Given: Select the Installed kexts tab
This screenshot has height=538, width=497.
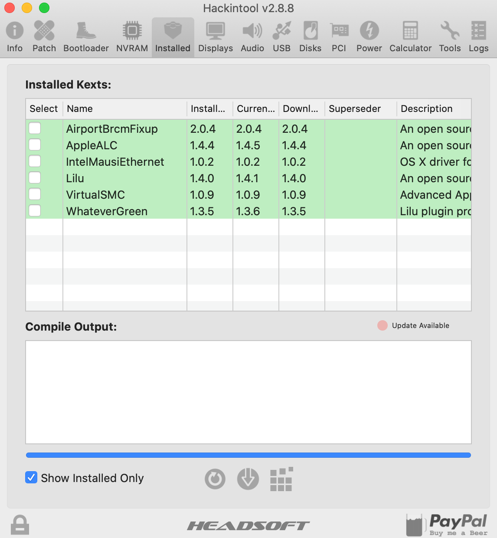Looking at the screenshot, I should 173,37.
